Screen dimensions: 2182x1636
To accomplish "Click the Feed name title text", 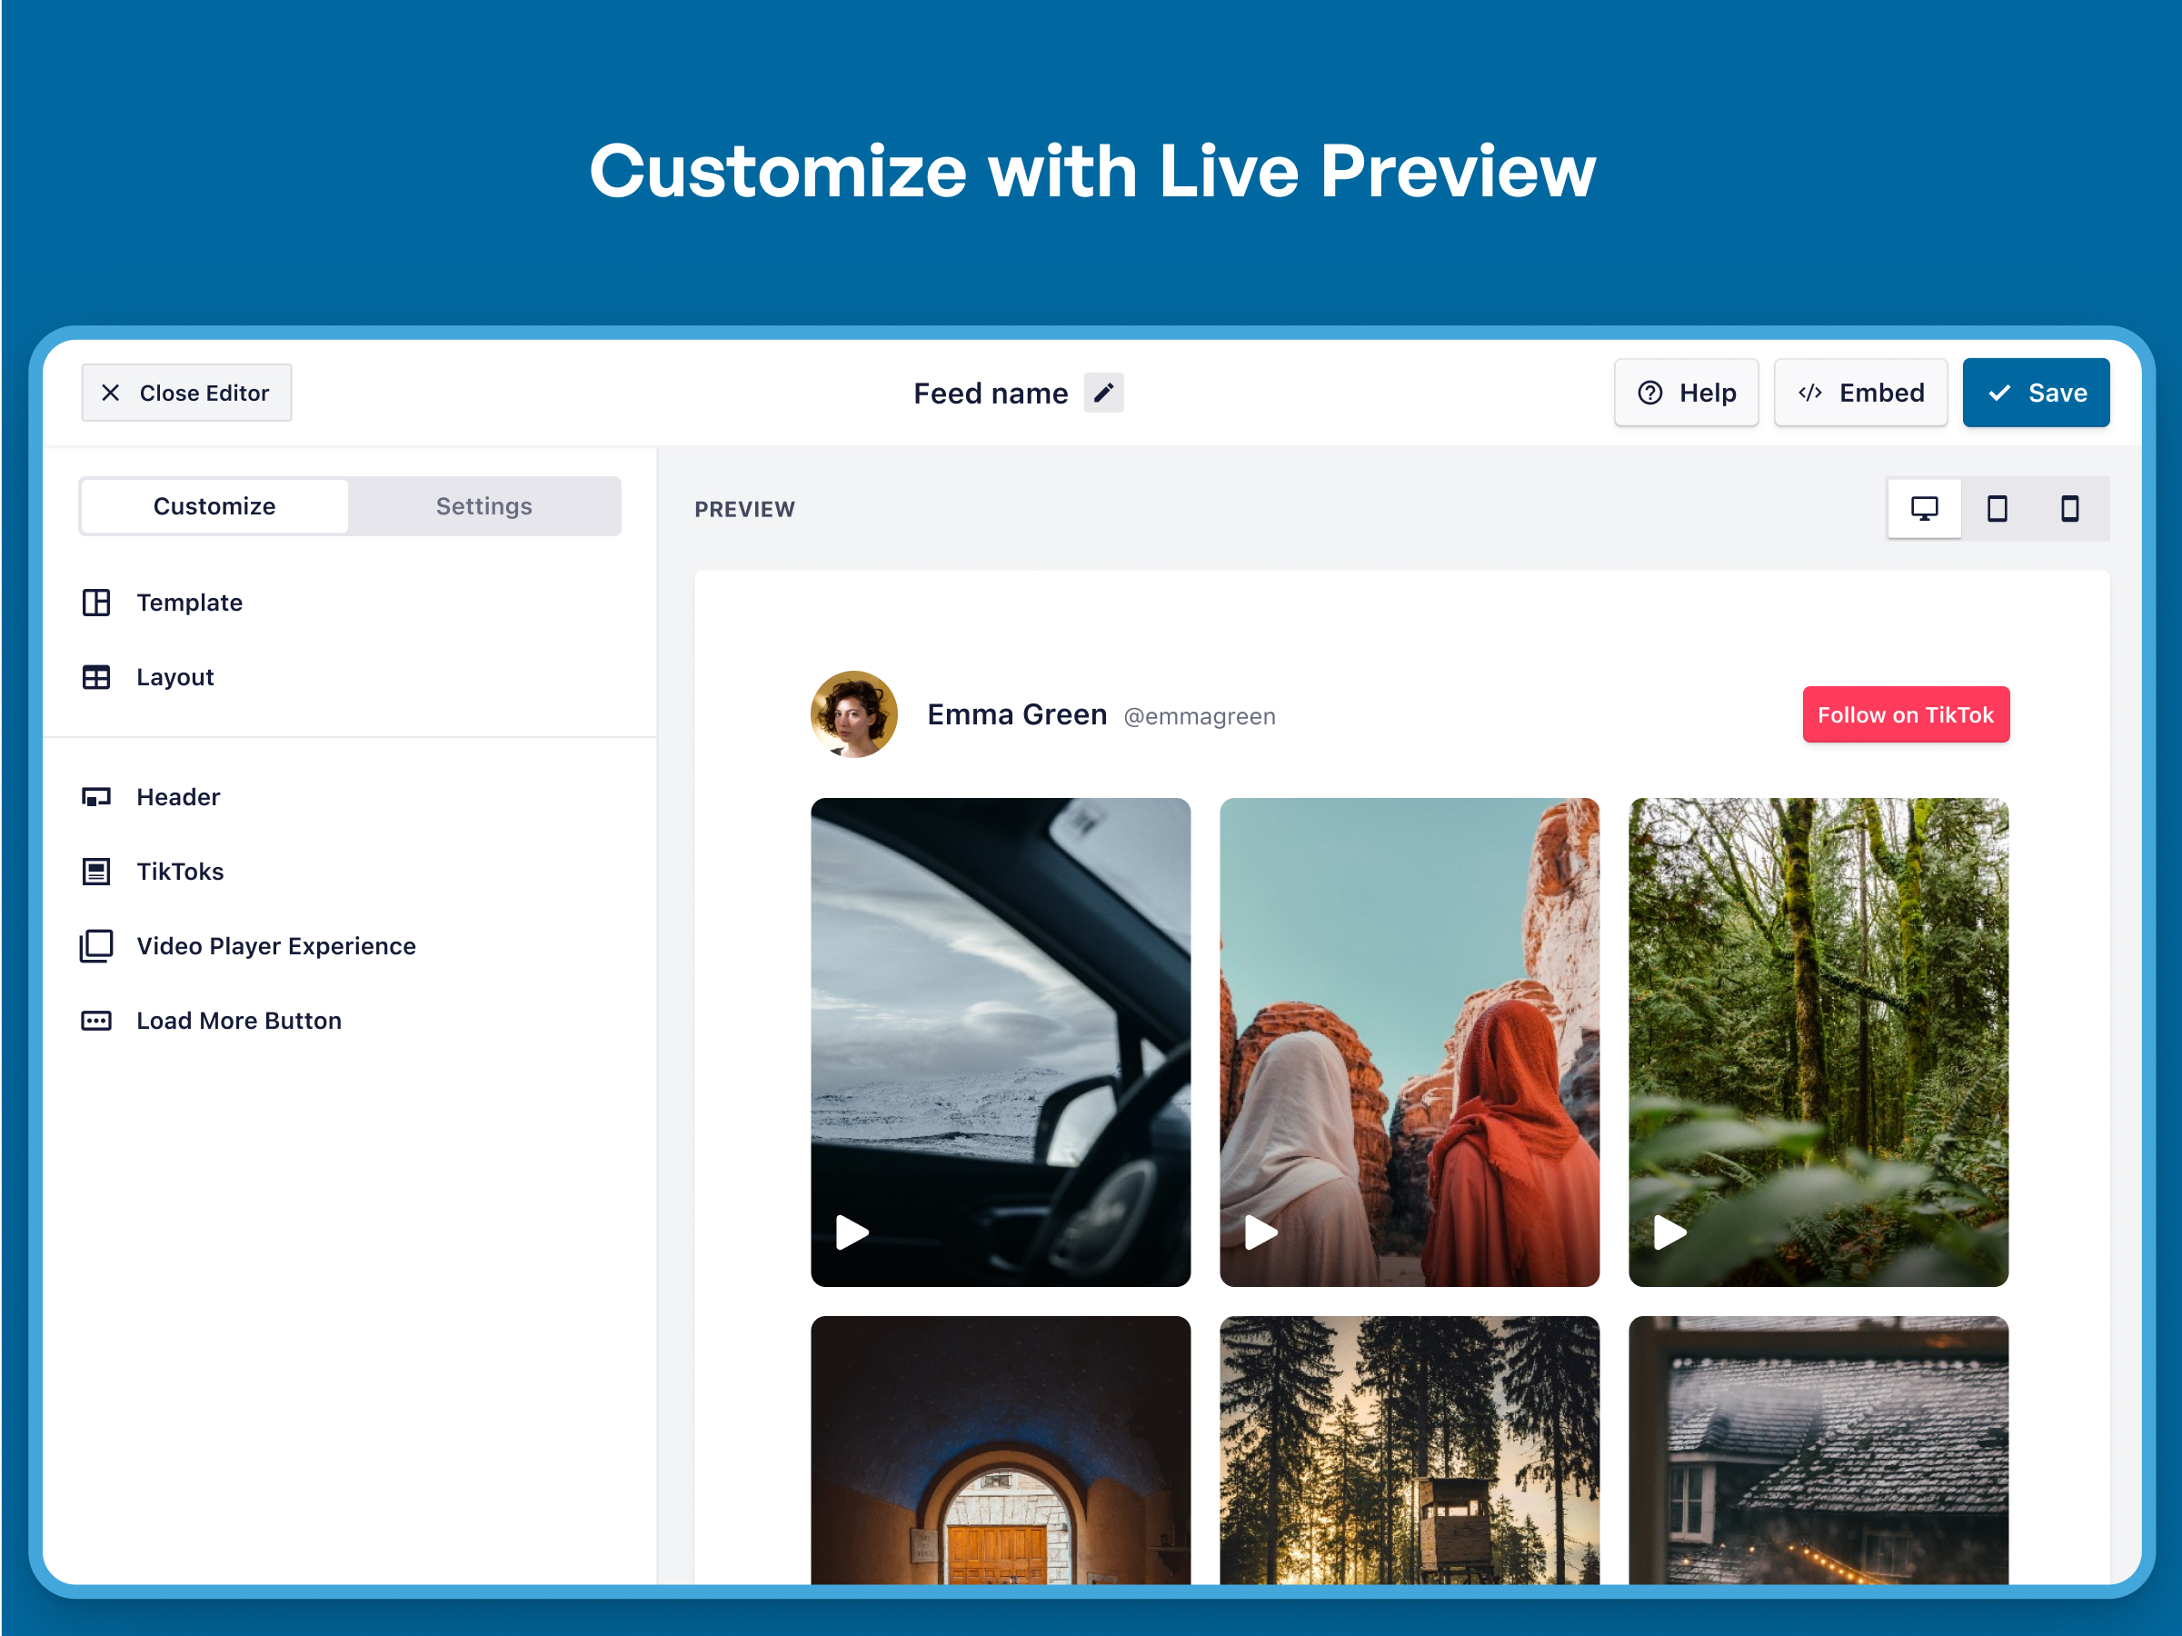I will 991,394.
